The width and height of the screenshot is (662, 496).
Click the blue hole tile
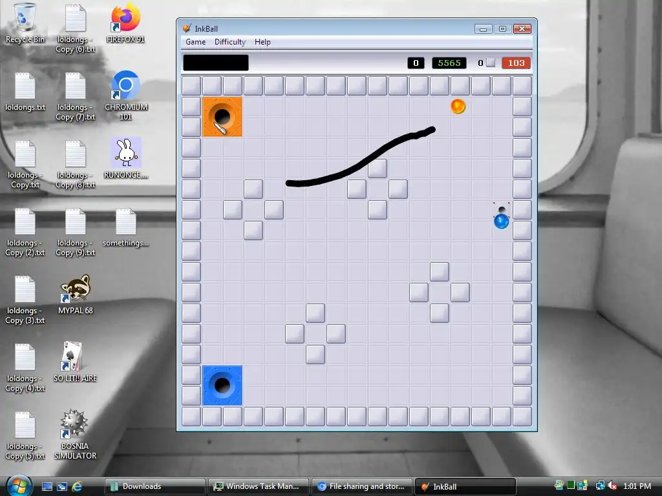click(222, 386)
